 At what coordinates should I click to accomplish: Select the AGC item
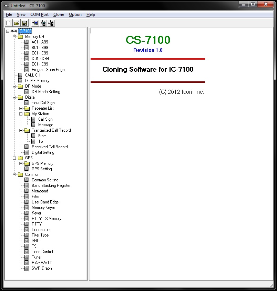point(35,241)
